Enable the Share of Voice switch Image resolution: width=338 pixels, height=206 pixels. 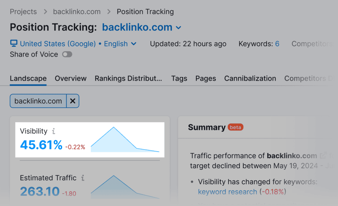[67, 54]
